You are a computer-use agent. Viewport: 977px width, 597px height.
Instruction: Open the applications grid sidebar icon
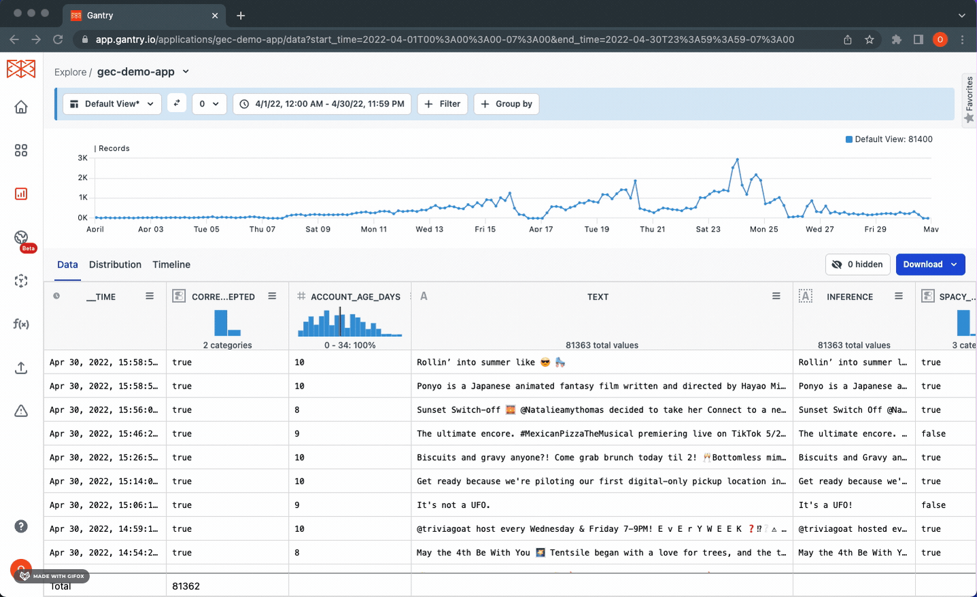click(21, 150)
